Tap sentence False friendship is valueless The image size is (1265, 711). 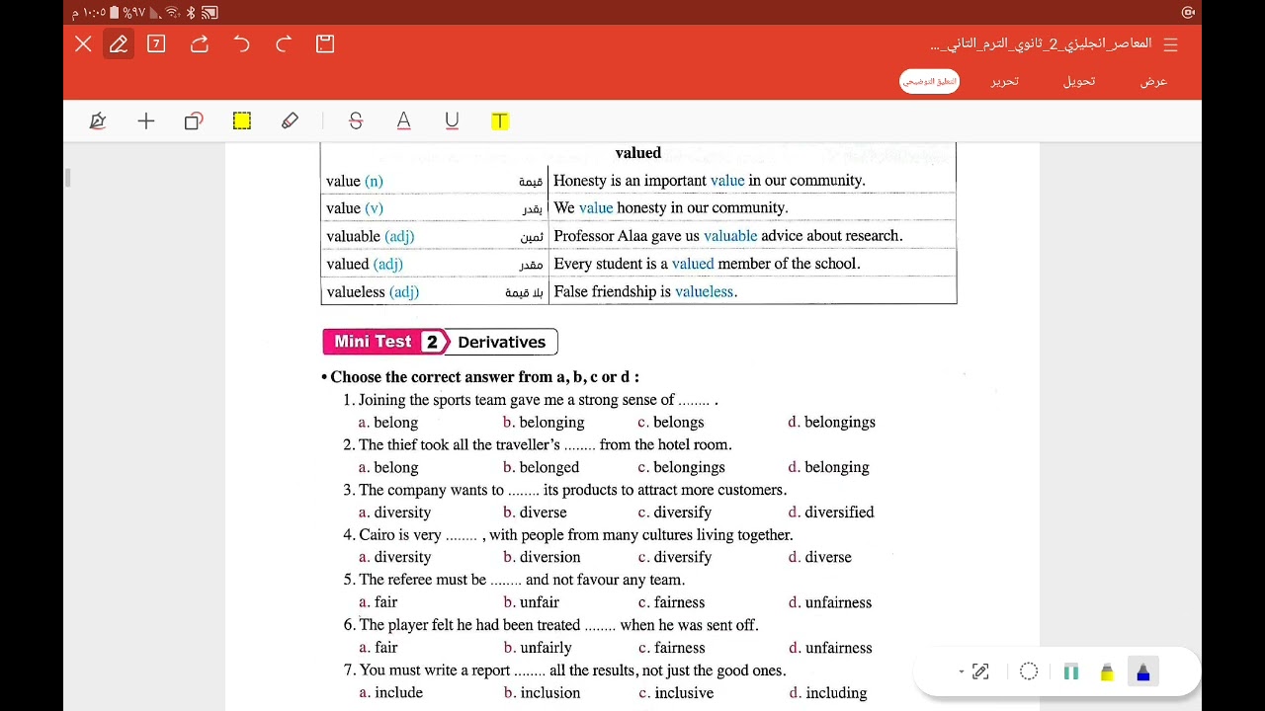[x=645, y=291]
